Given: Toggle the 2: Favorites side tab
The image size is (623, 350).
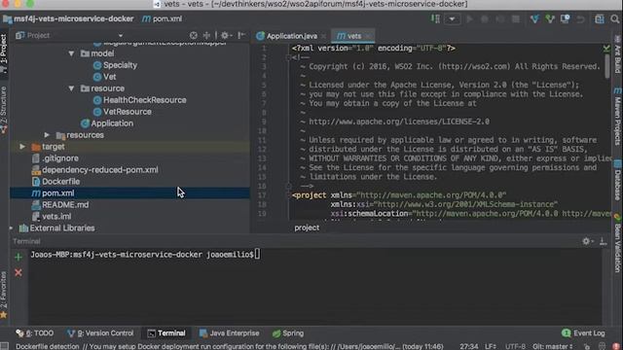Looking at the screenshot, I should (x=4, y=295).
